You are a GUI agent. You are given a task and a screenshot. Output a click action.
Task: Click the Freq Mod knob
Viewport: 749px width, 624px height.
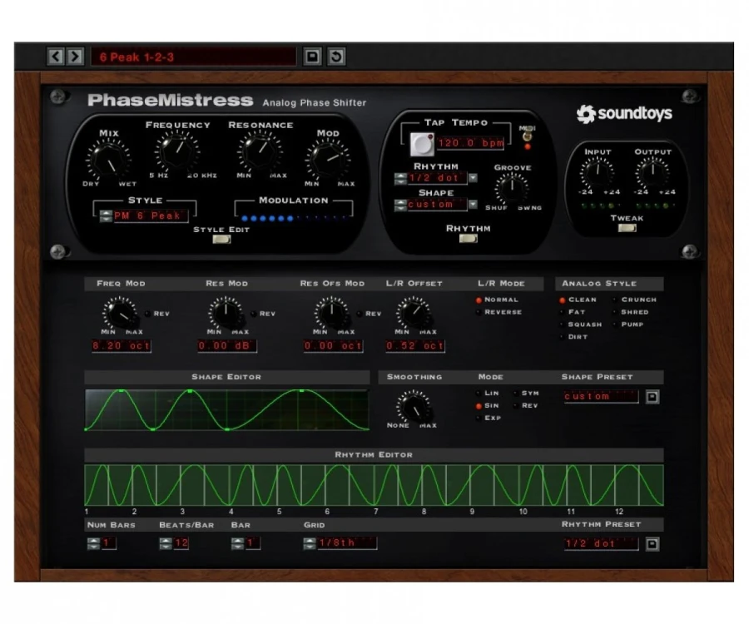pyautogui.click(x=121, y=313)
